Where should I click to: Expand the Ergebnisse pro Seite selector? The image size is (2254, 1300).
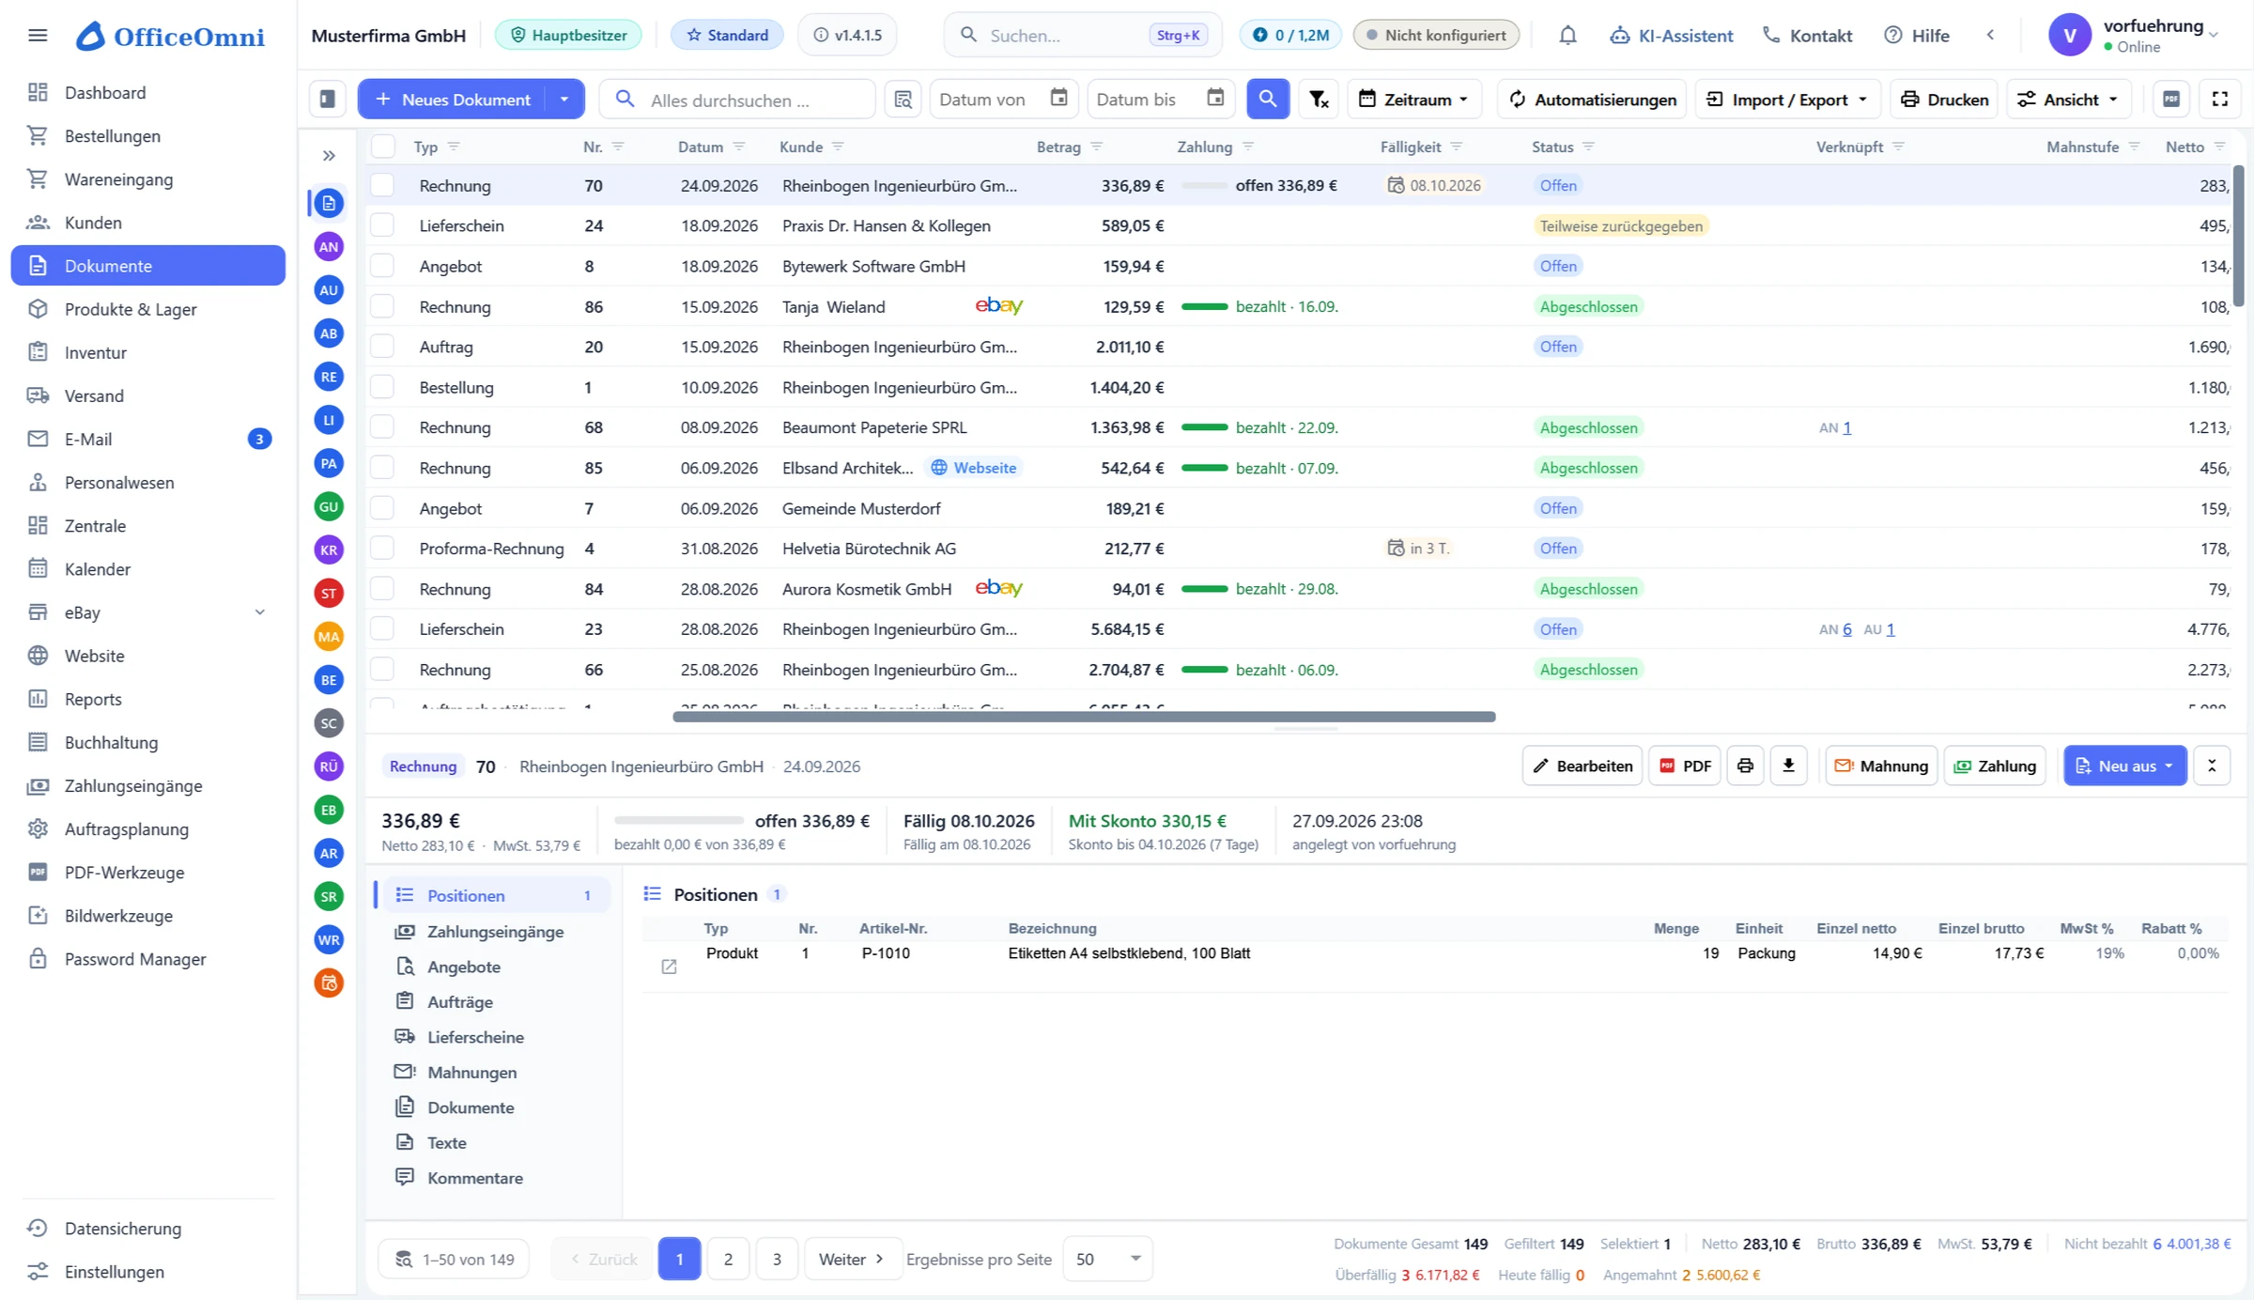pyautogui.click(x=1108, y=1259)
